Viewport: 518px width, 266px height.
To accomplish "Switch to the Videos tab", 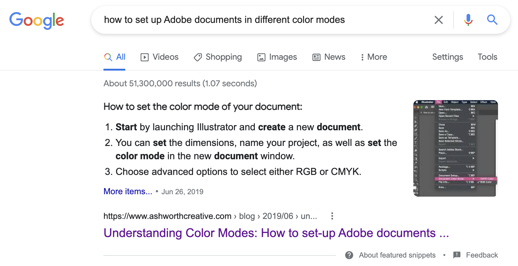I will tap(159, 57).
